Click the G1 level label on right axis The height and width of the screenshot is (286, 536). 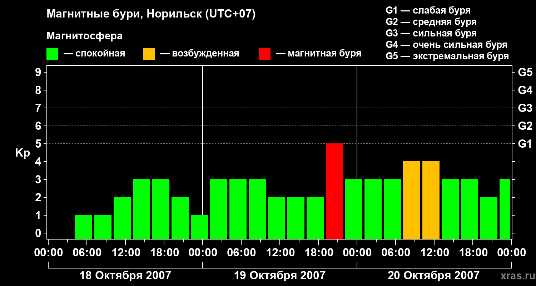click(525, 144)
